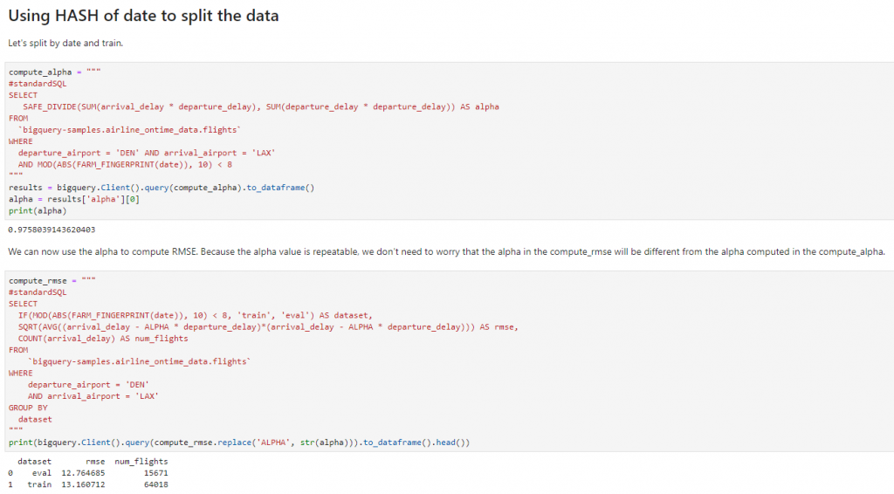Click the 64018 flight count in output
Image resolution: width=894 pixels, height=494 pixels.
[x=155, y=484]
